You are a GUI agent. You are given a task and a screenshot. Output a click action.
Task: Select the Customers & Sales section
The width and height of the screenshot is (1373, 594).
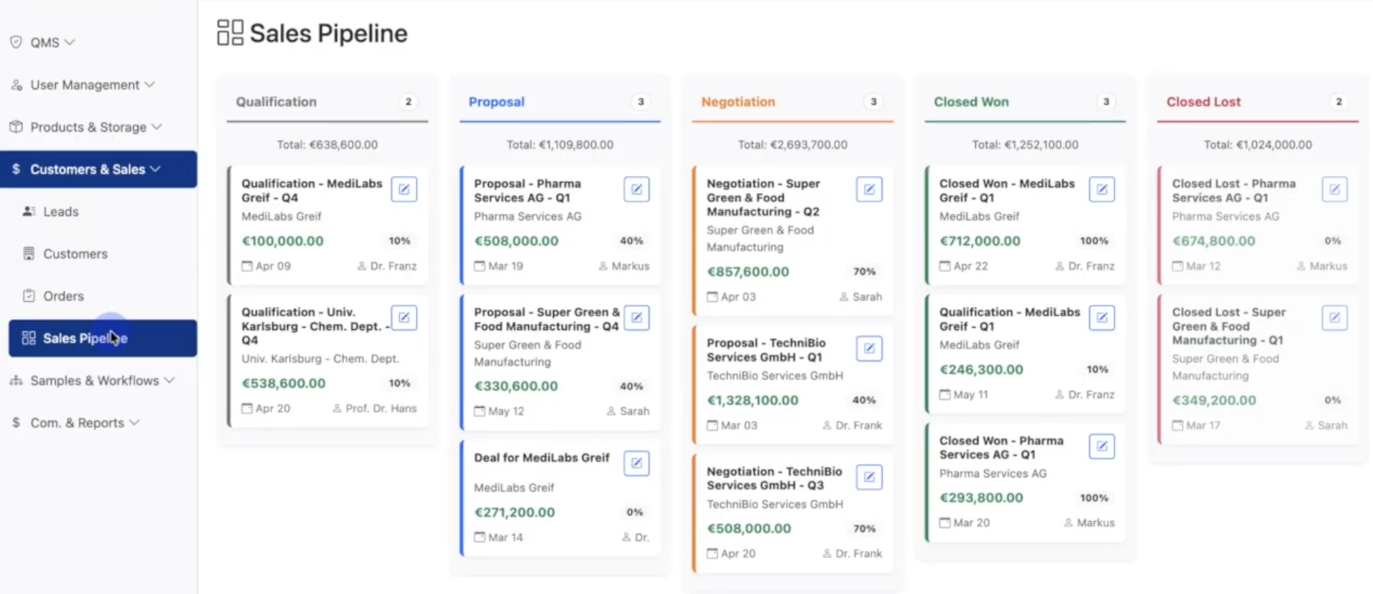(98, 169)
